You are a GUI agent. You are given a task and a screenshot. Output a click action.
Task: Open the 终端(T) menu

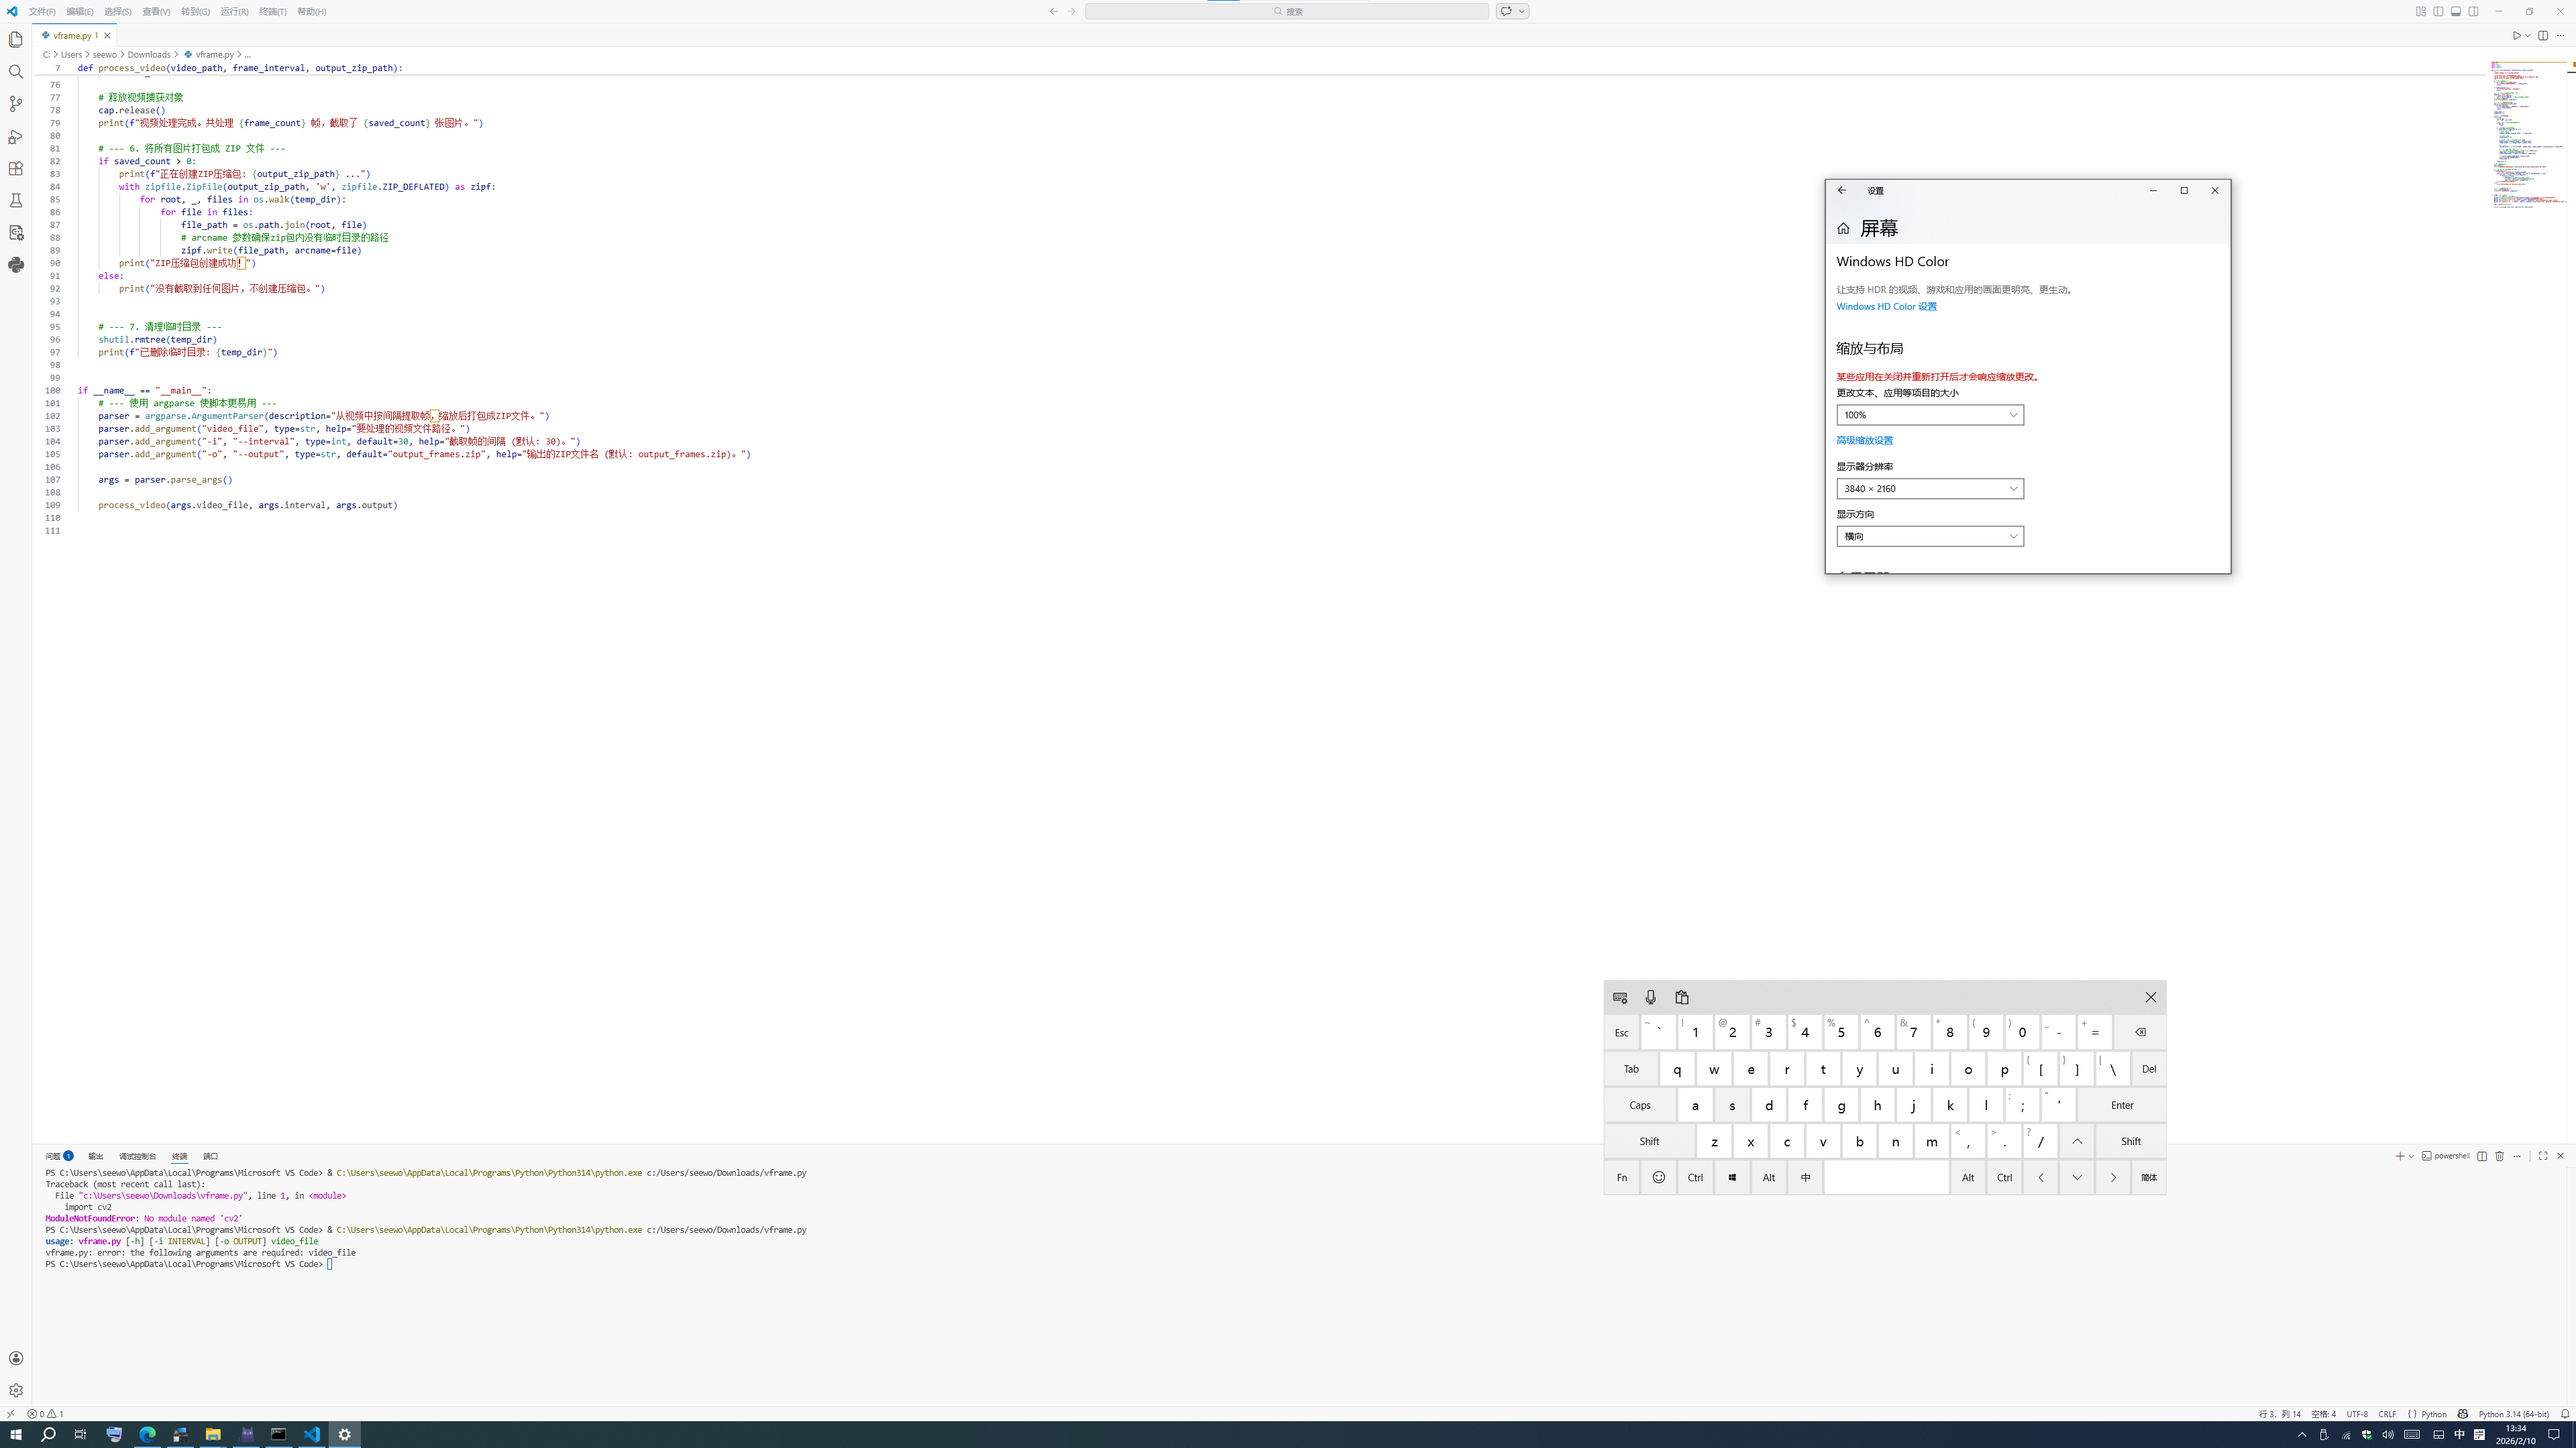[x=273, y=12]
